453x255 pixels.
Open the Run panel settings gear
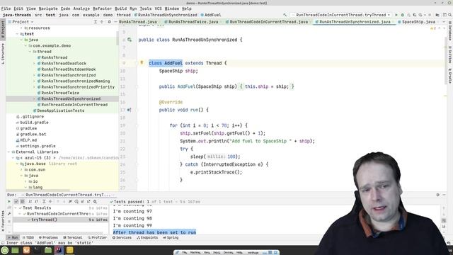pos(437,195)
